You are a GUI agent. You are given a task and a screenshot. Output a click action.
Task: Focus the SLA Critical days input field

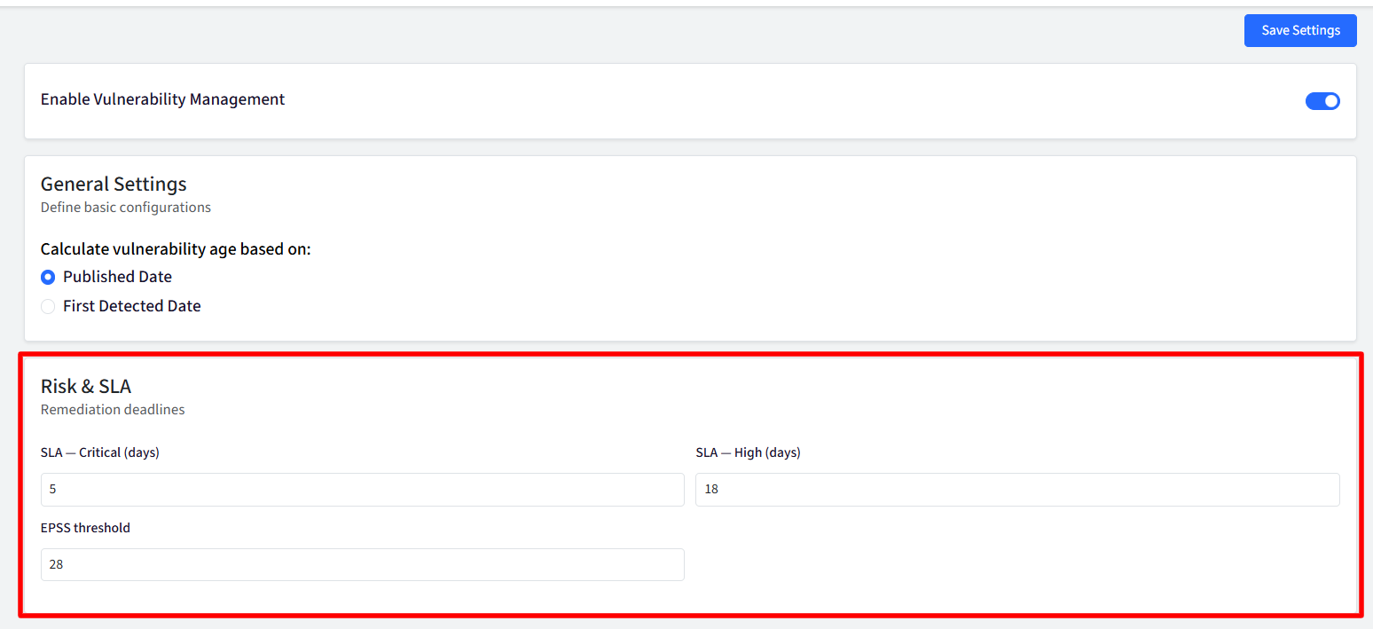coord(363,490)
